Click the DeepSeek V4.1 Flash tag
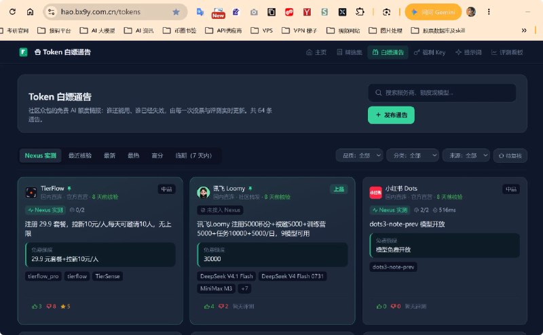 [x=227, y=276]
